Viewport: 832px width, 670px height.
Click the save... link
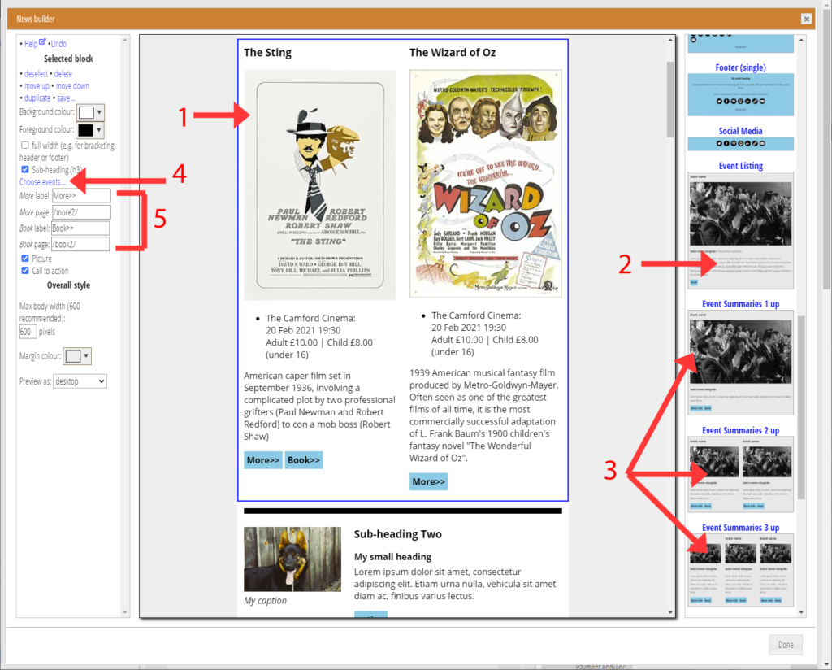coord(66,98)
